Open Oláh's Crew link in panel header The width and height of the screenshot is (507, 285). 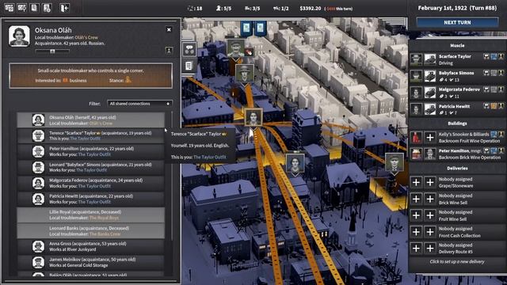[x=86, y=37]
